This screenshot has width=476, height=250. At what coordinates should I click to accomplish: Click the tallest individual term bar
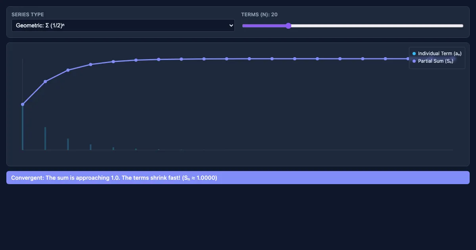[23, 127]
